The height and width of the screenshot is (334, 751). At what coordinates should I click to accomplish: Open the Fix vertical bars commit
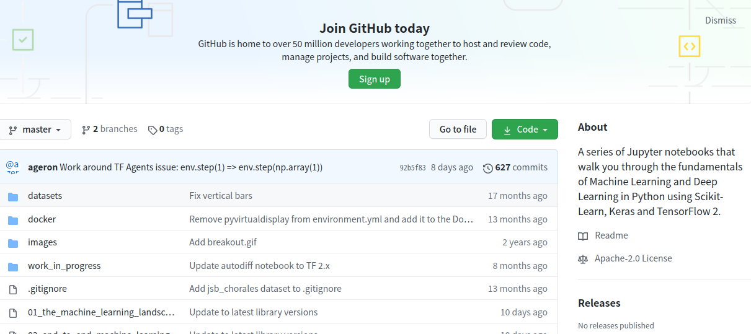coord(221,196)
